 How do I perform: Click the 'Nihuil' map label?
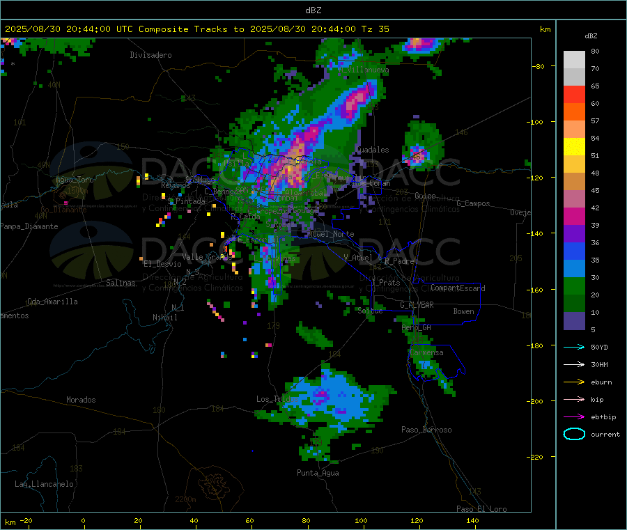tap(164, 318)
